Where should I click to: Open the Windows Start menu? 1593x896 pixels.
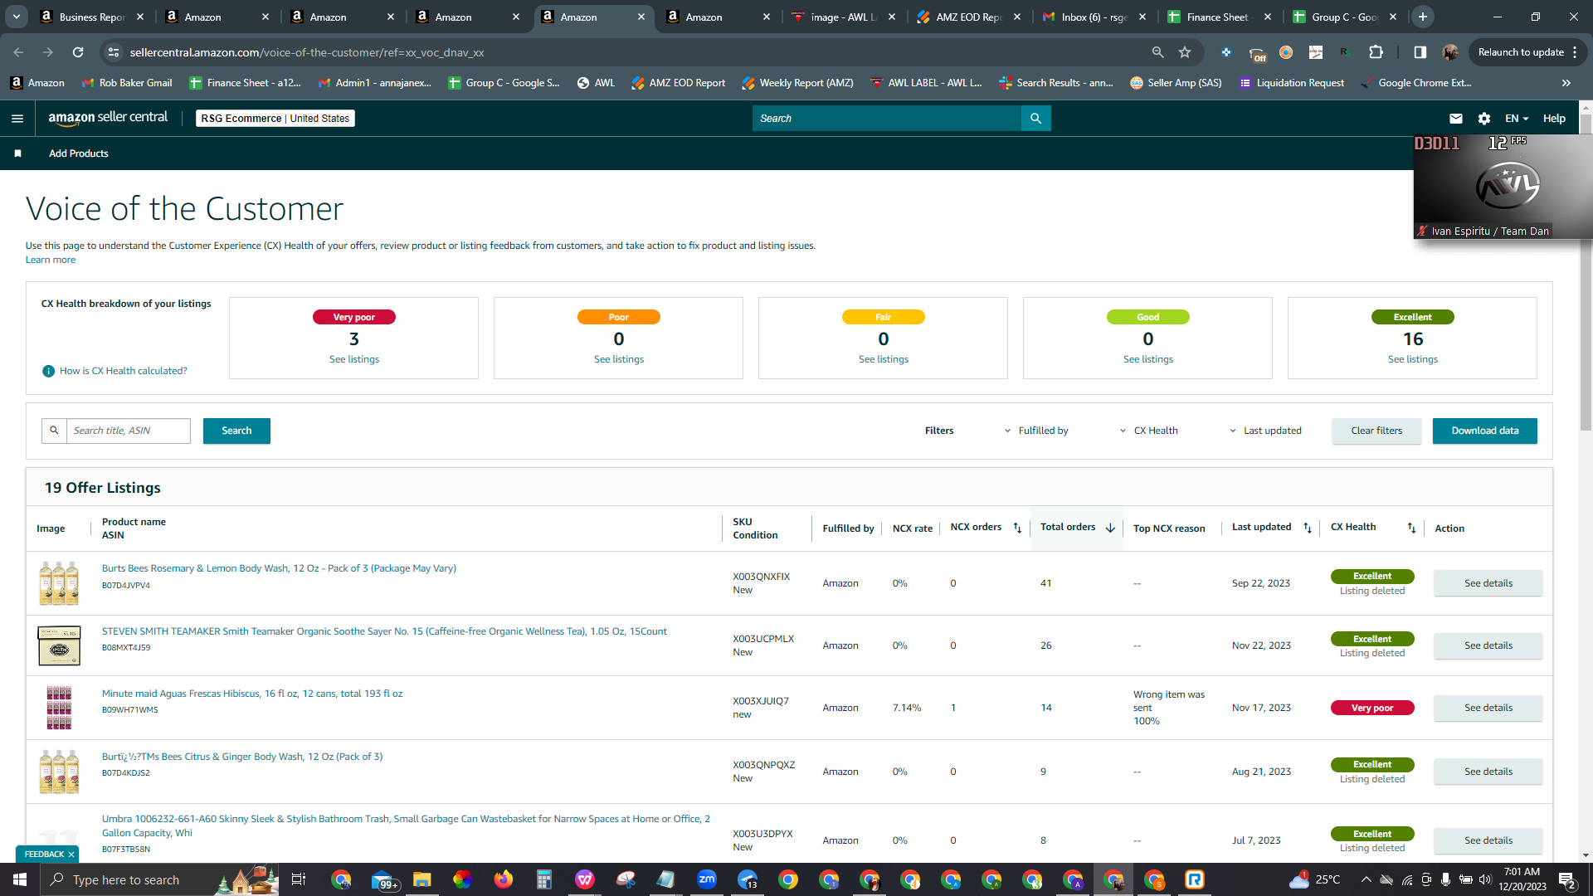tap(20, 879)
